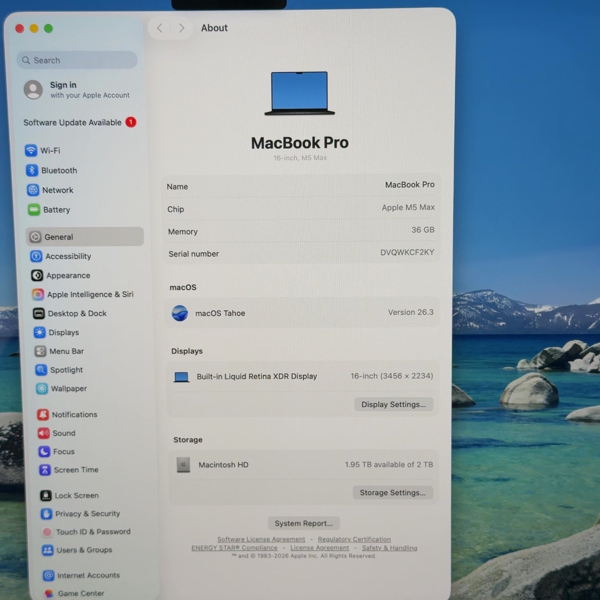Click the About title in toolbar
The height and width of the screenshot is (600, 600).
pyautogui.click(x=214, y=28)
